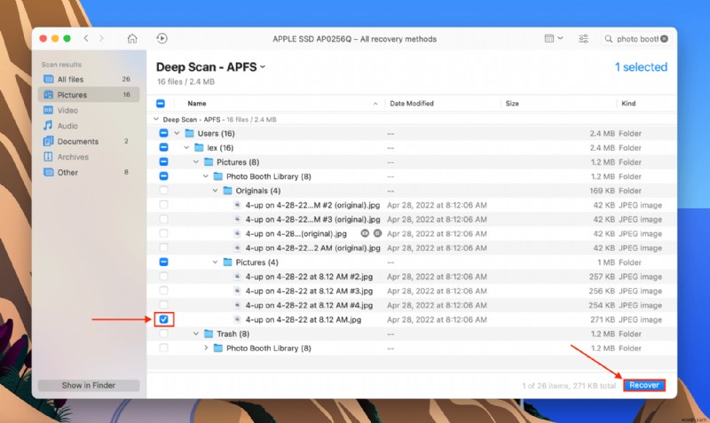Select Other category in the sidebar

pos(89,172)
